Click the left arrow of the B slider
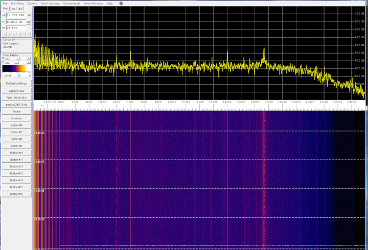The width and height of the screenshot is (368, 250). [x=7, y=58]
